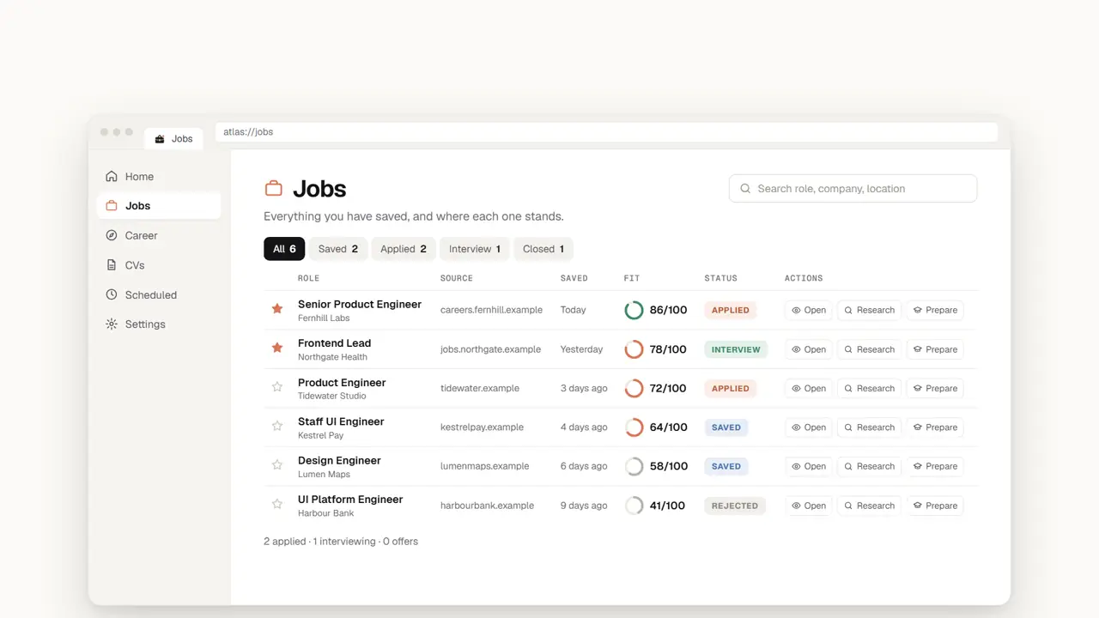Open the Staff UI Engineer listing
The height and width of the screenshot is (618, 1099).
pyautogui.click(x=809, y=427)
